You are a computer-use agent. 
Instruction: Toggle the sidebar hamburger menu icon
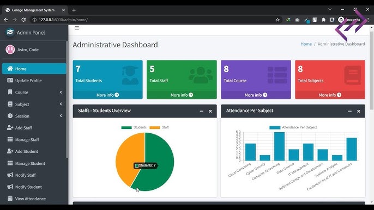point(77,28)
